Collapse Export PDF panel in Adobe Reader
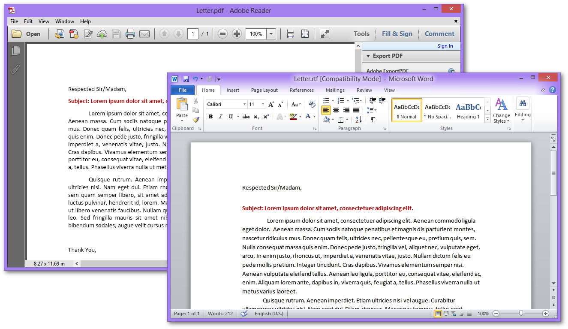The height and width of the screenshot is (329, 568). coord(368,56)
